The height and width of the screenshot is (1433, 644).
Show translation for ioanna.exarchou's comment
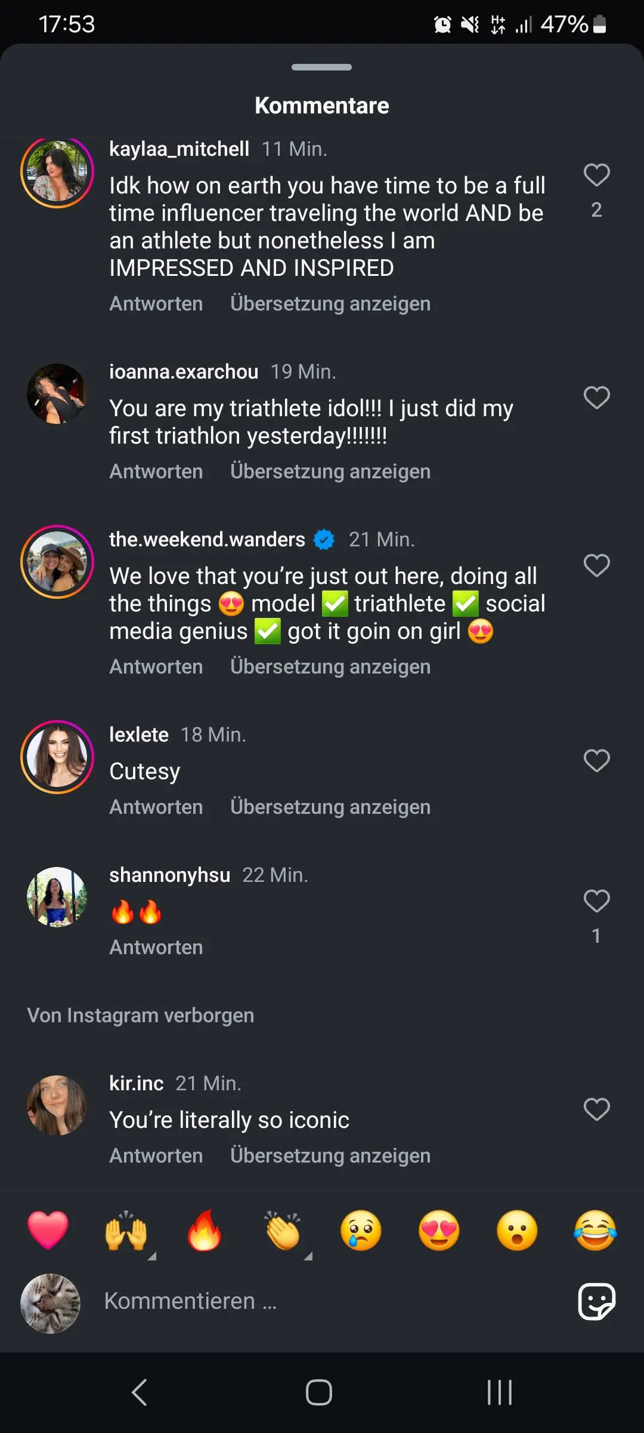pos(330,472)
